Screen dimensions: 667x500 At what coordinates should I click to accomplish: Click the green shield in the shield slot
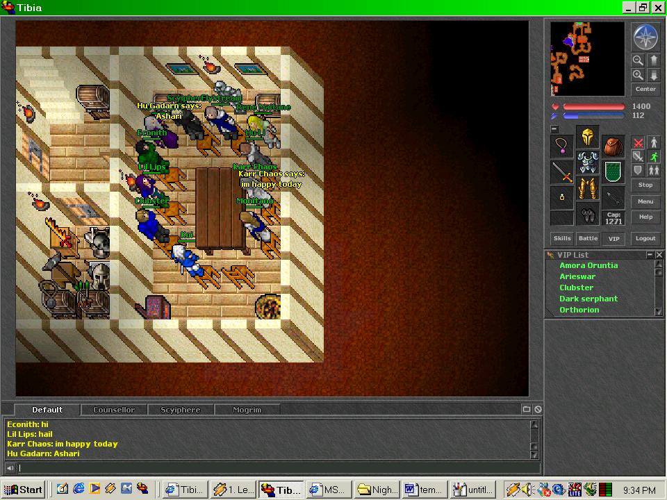[x=614, y=172]
